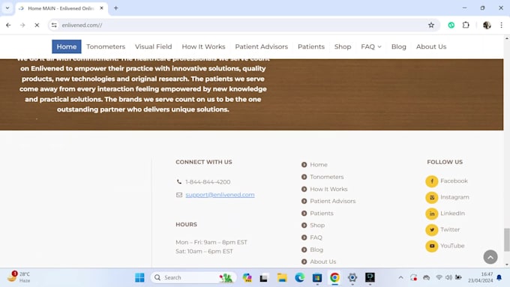
Task: Open the Facebook social icon
Action: click(431, 181)
